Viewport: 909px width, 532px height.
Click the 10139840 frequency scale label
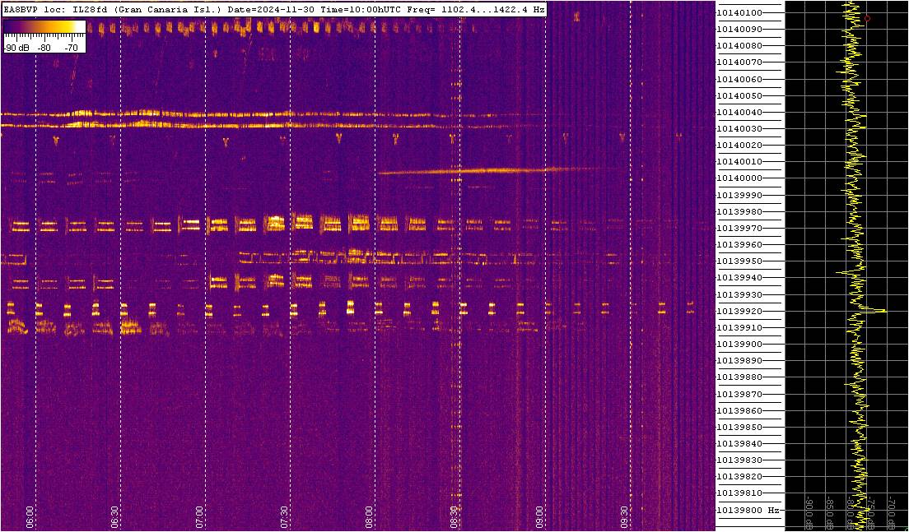coord(739,444)
